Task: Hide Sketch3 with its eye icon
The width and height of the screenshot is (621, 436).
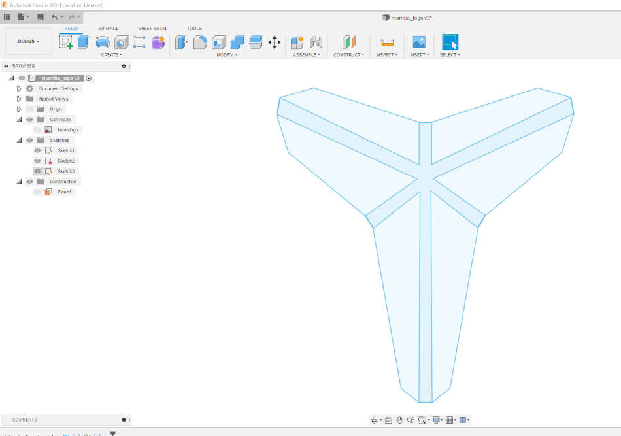Action: [x=38, y=171]
